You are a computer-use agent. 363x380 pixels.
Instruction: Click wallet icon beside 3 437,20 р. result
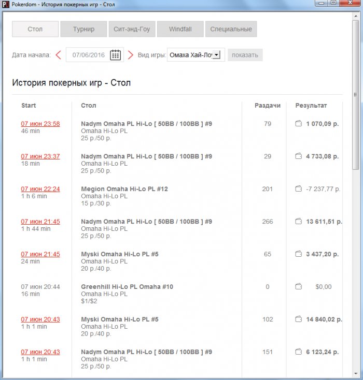[x=298, y=254]
